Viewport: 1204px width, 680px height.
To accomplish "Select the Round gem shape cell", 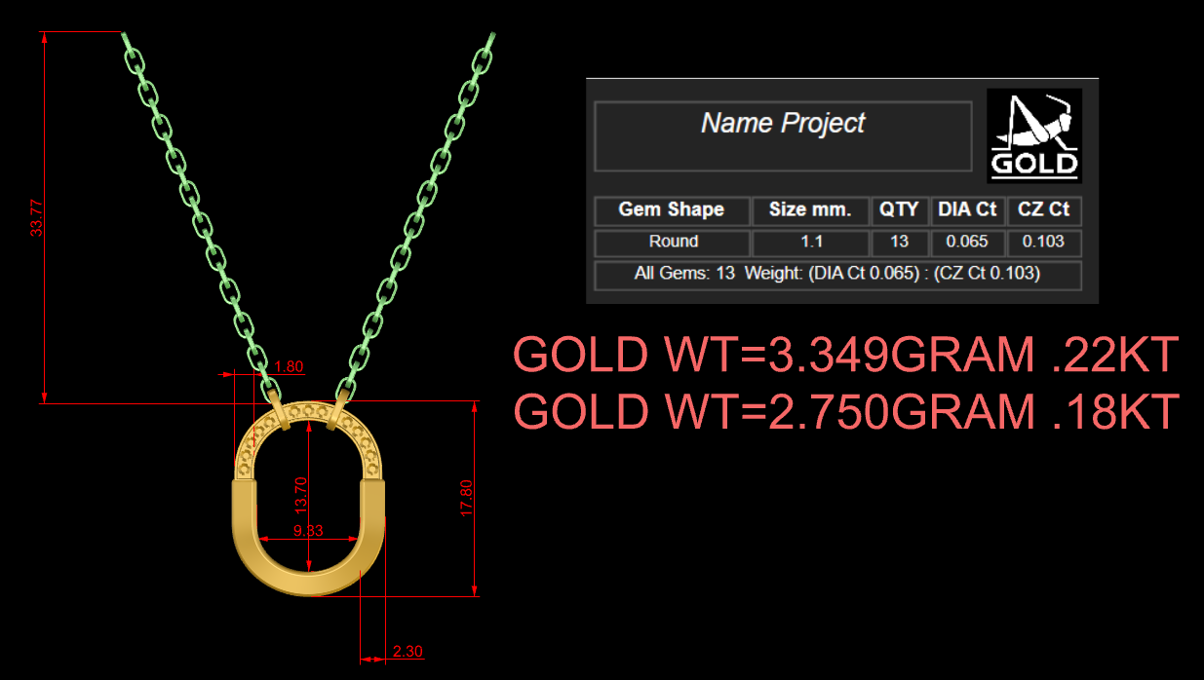I will pos(672,243).
